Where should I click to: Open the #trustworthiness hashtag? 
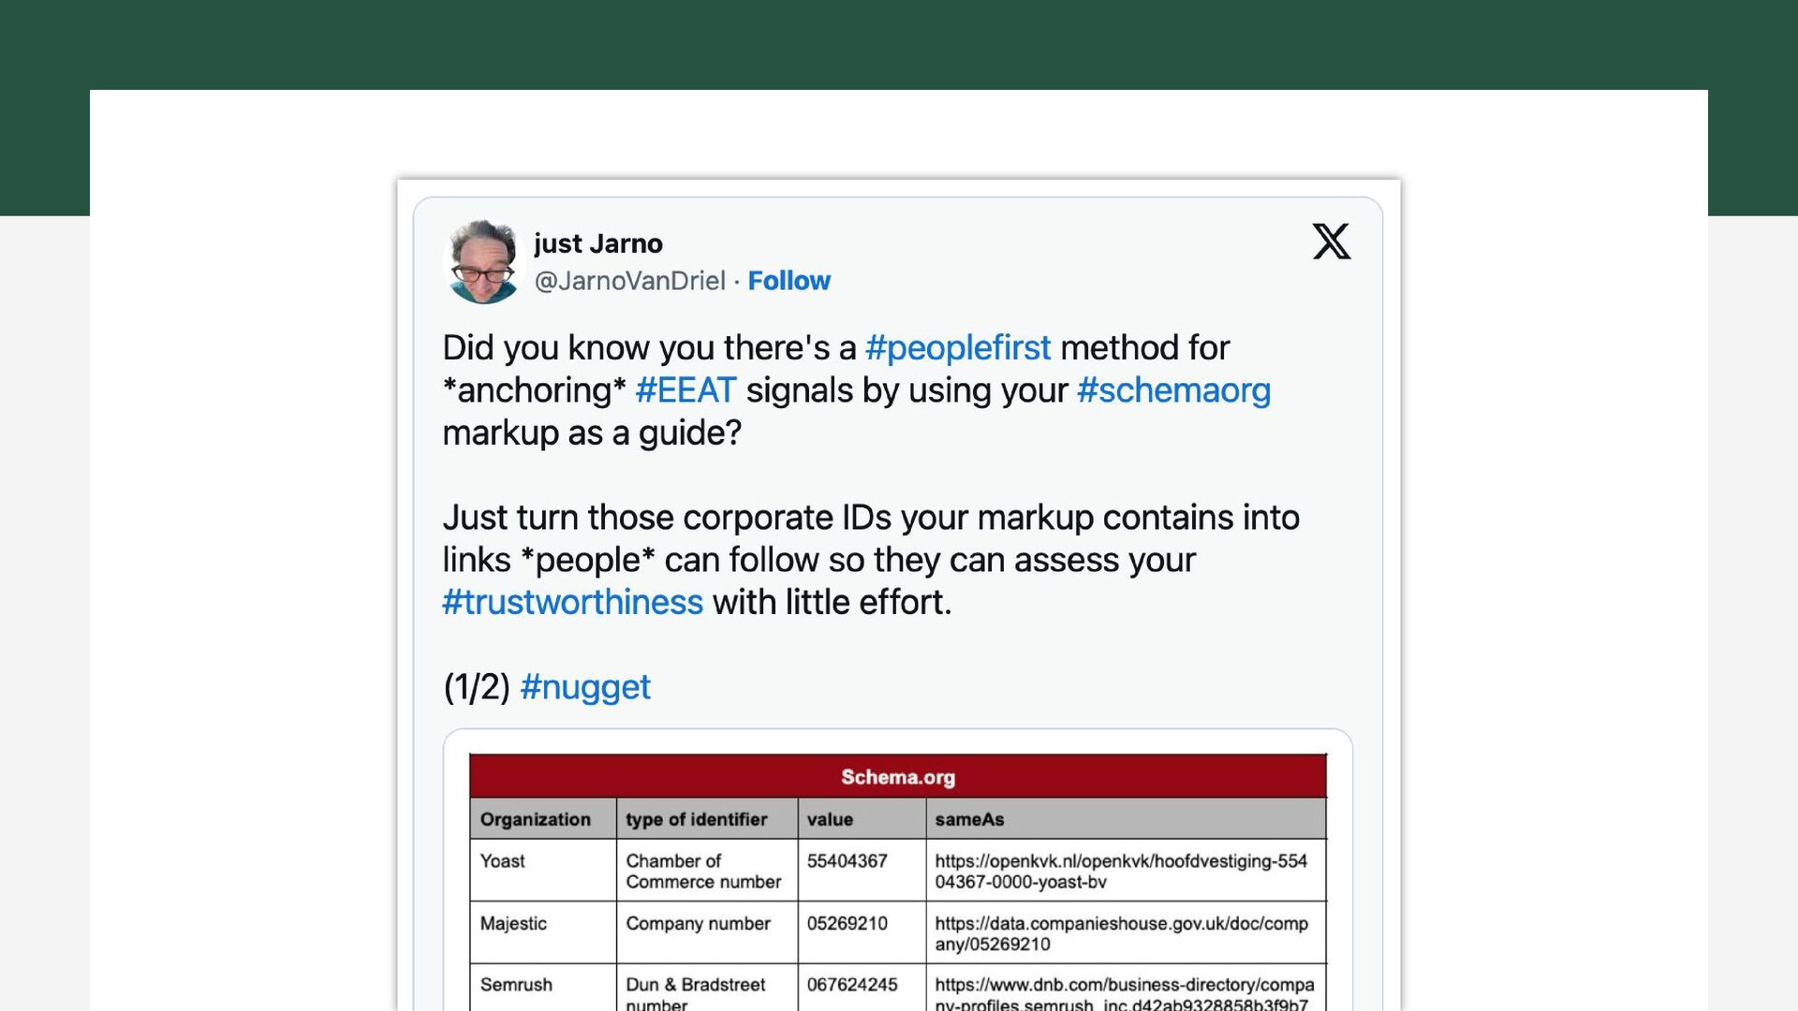pos(572,602)
